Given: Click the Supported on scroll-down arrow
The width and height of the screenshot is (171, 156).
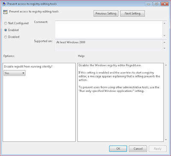Looking at the screenshot, I should [165, 48].
